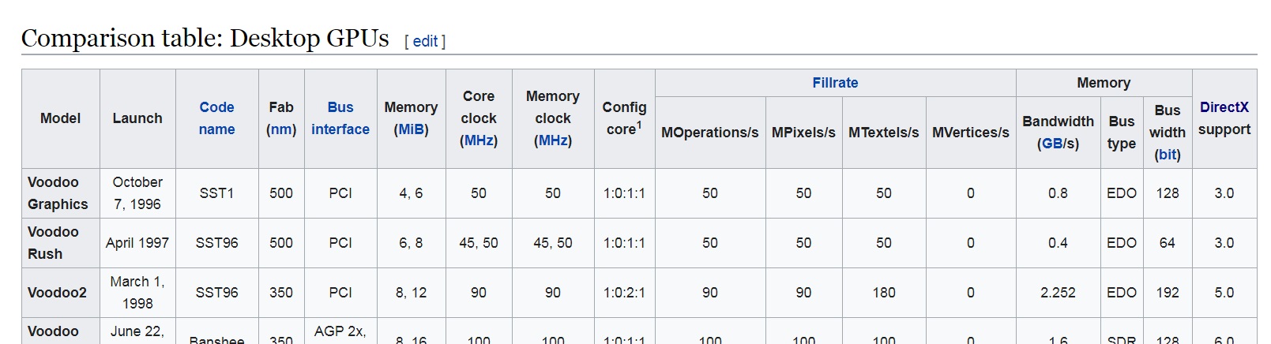Click the edit link beside Desktop GPUs heading
1271x344 pixels.
(425, 42)
